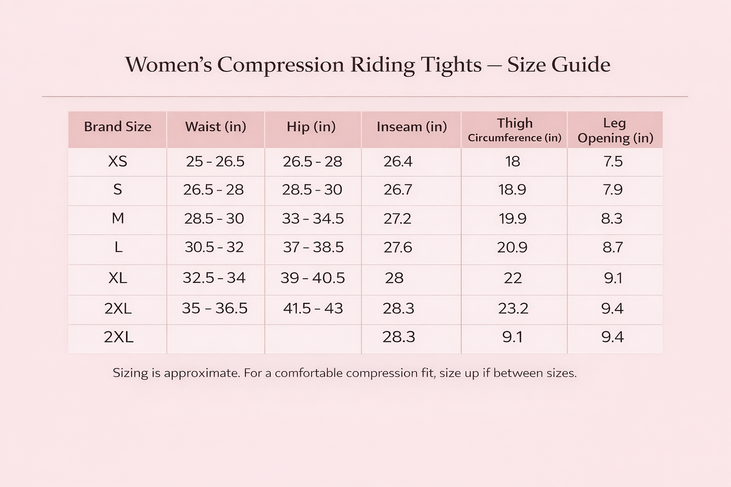The height and width of the screenshot is (487, 731).
Task: Select thigh circumference value 20.9
Action: click(x=512, y=247)
